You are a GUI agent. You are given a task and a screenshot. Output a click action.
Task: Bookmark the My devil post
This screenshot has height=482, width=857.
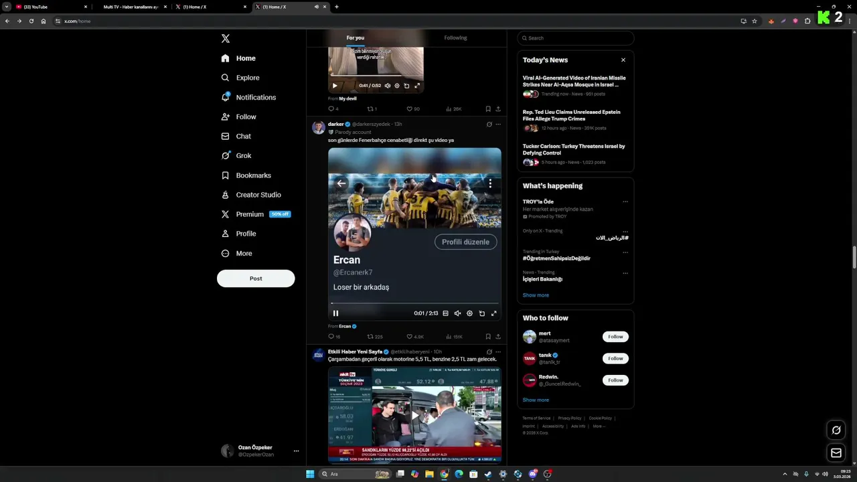point(488,108)
